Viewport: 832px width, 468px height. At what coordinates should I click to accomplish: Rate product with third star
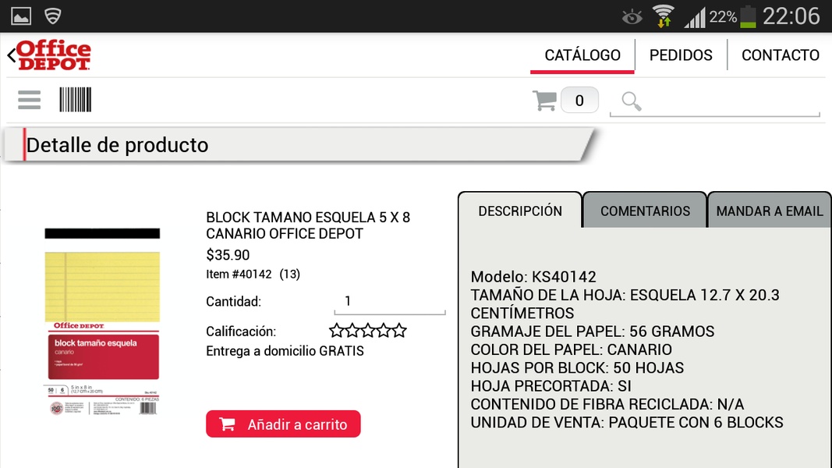[x=368, y=331]
